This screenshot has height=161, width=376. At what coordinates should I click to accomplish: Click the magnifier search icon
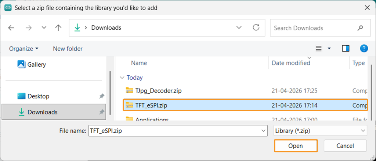pos(360,28)
